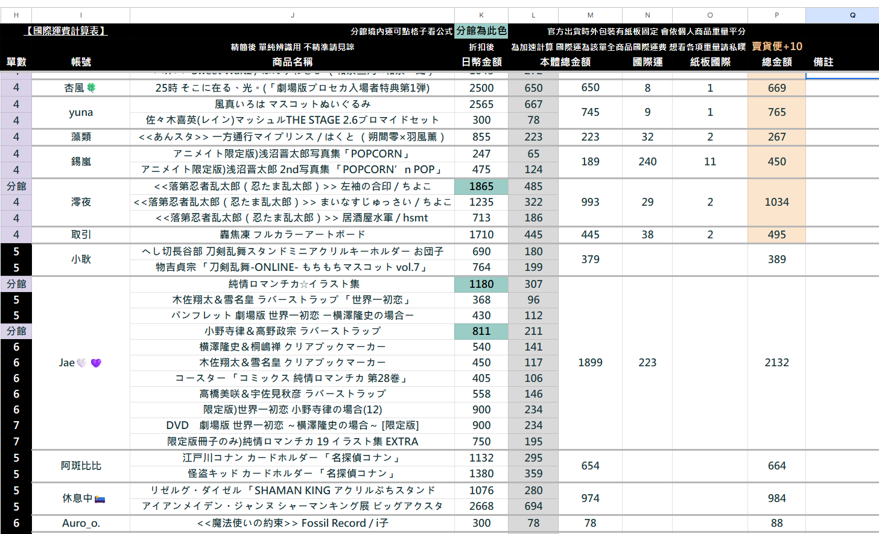Click the 怪盗キッド カードホルダー product cell
Screen dimensions: 879x534
pyautogui.click(x=293, y=474)
